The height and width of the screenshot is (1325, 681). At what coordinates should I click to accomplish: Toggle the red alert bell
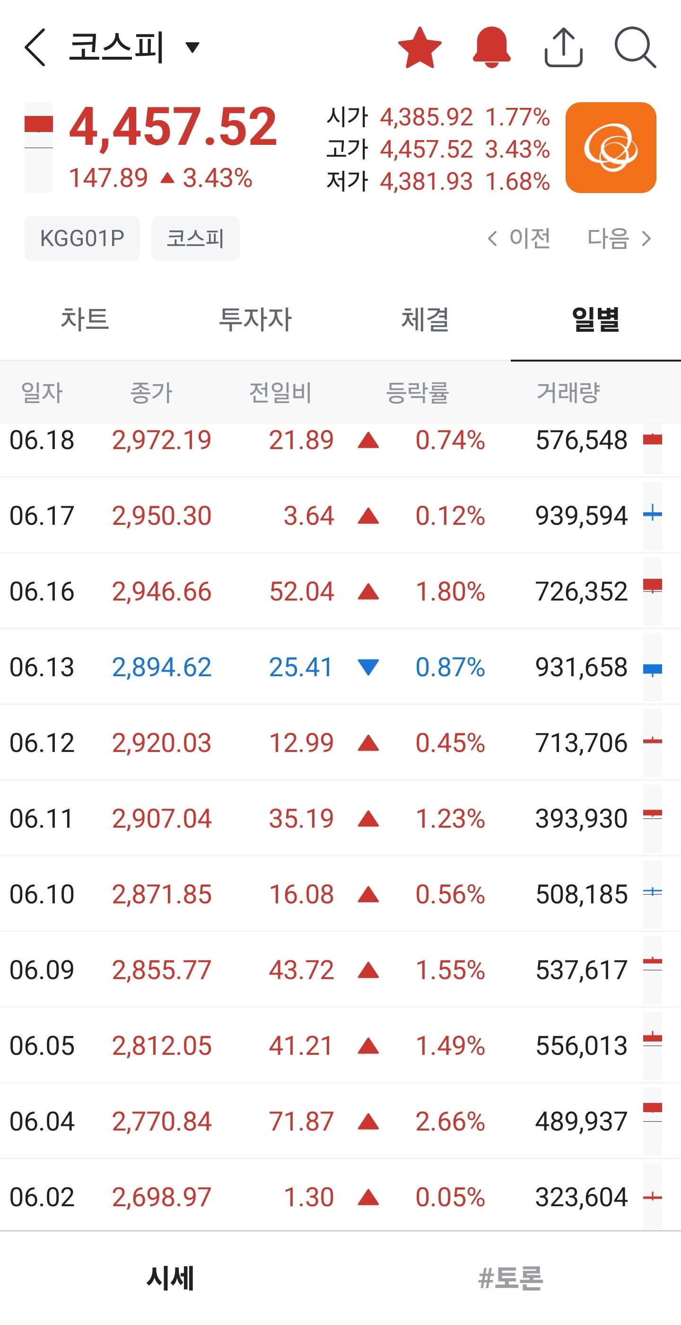(x=491, y=47)
